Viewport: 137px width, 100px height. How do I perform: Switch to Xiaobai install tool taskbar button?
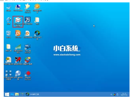tap(32, 94)
